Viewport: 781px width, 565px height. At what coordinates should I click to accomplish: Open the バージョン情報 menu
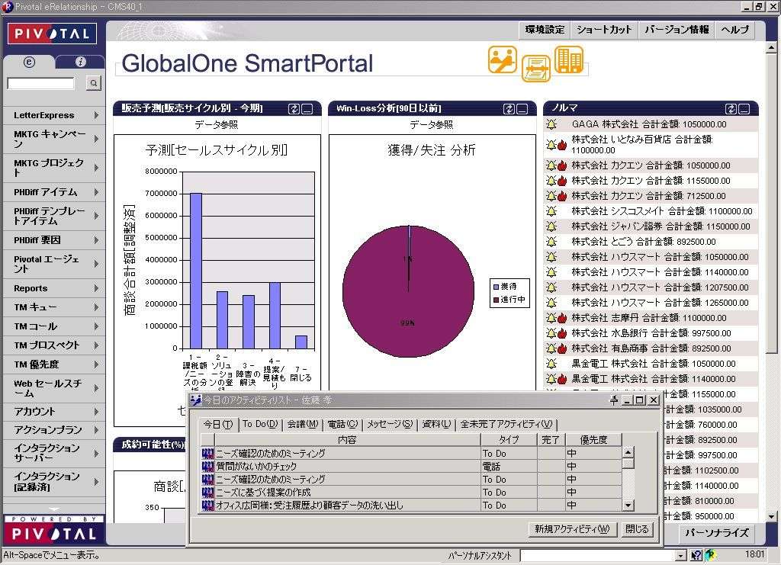coord(677,30)
